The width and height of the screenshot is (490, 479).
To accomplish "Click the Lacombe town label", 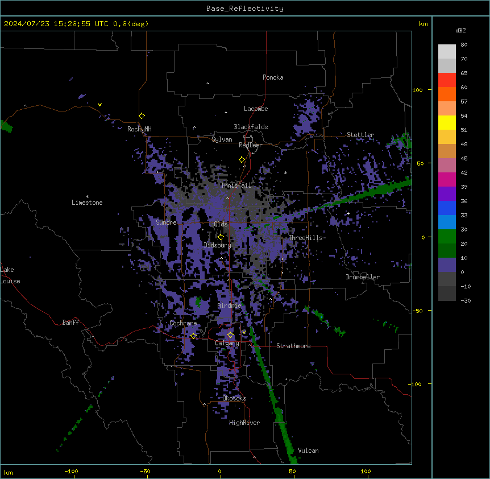I will click(x=256, y=109).
